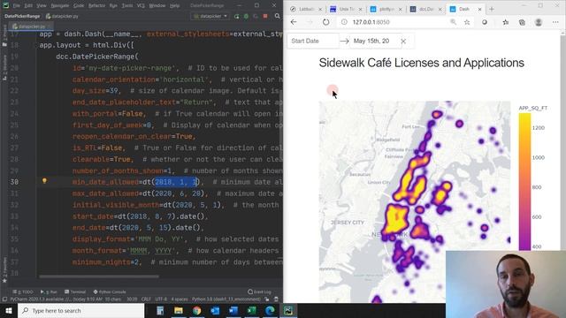Image resolution: width=566 pixels, height=318 pixels.
Task: Open the Edge profile avatar
Action: point(539,22)
